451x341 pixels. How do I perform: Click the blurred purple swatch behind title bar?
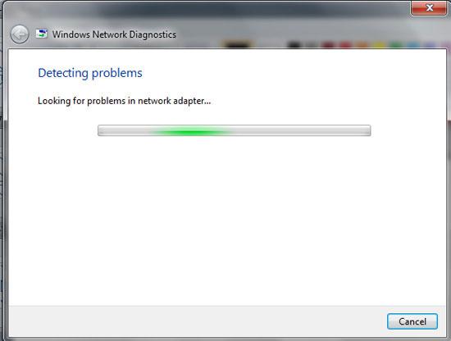430,45
